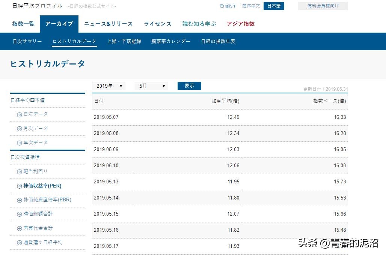Open the 5月 month dropdown
Viewport: 386px width, 255px height.
coord(151,86)
